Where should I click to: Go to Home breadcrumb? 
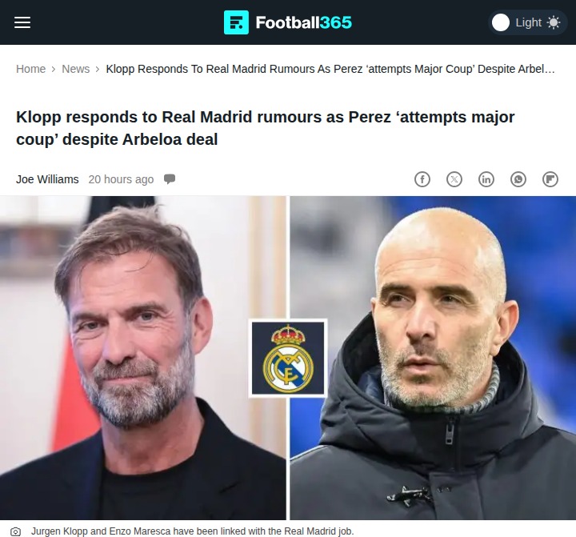[31, 69]
